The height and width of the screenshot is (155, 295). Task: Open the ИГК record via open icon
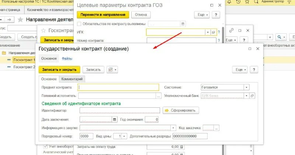tap(214, 32)
